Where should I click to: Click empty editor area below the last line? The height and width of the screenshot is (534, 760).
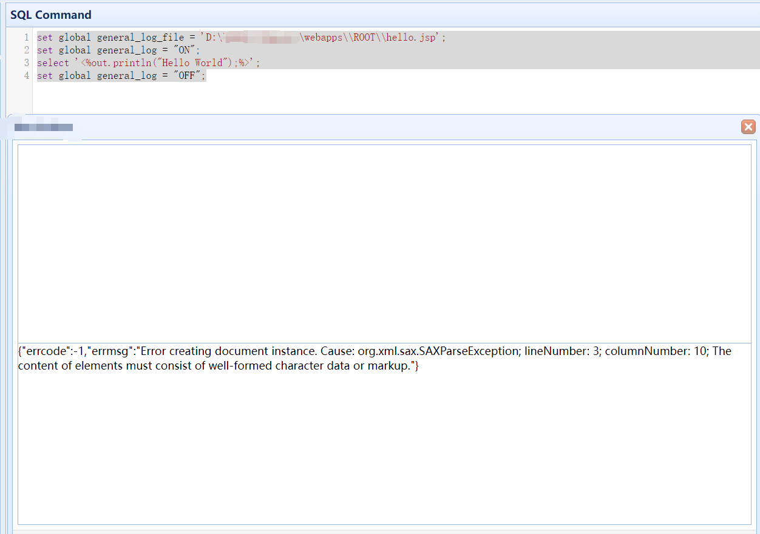[x=364, y=97]
